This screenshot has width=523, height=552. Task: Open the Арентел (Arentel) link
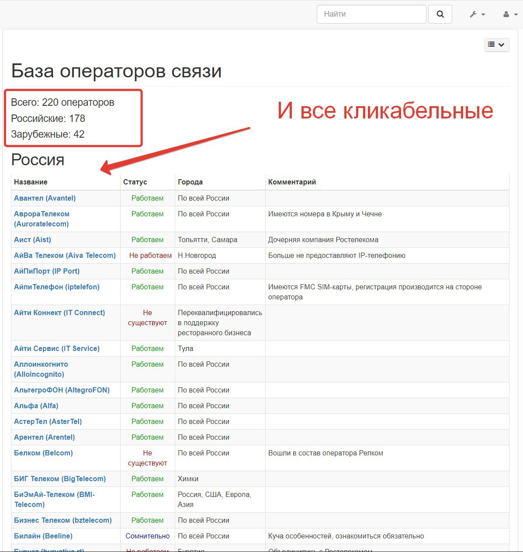(44, 437)
